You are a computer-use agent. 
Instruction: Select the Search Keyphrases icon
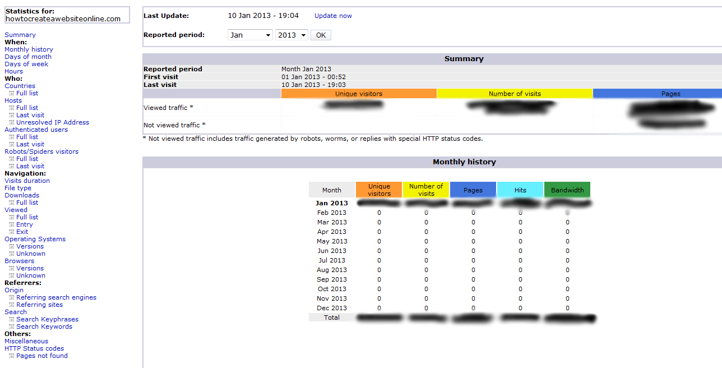coord(12,319)
